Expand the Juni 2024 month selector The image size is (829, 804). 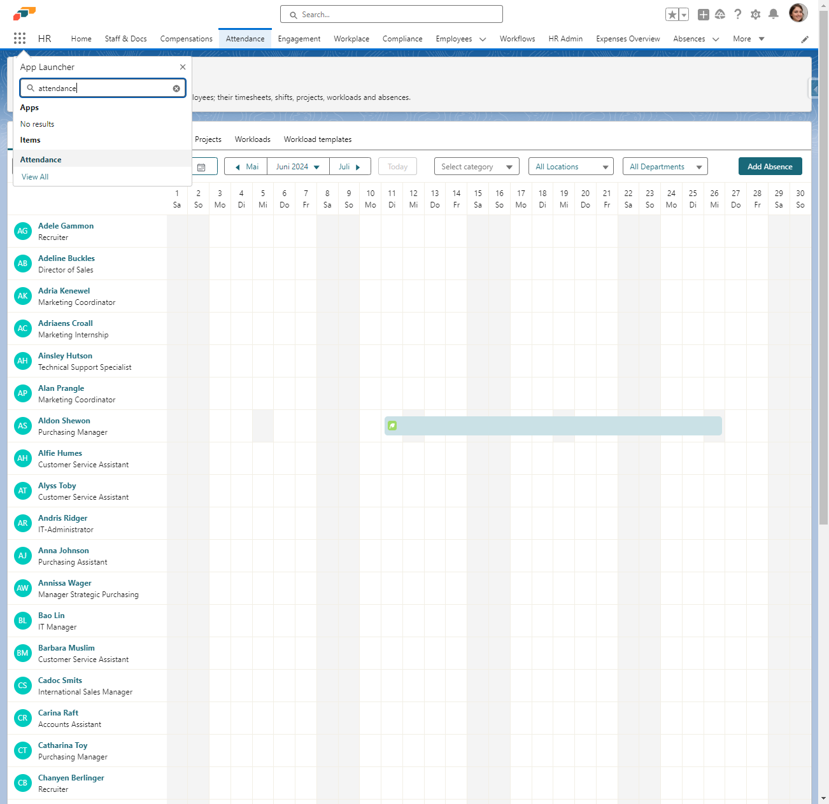tap(297, 167)
